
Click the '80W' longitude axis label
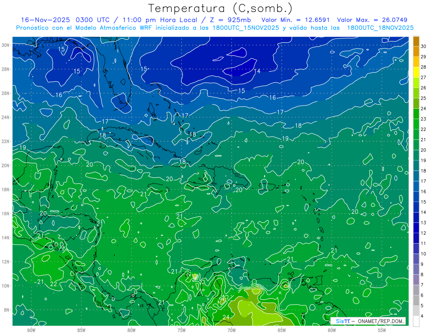[x=131, y=330]
